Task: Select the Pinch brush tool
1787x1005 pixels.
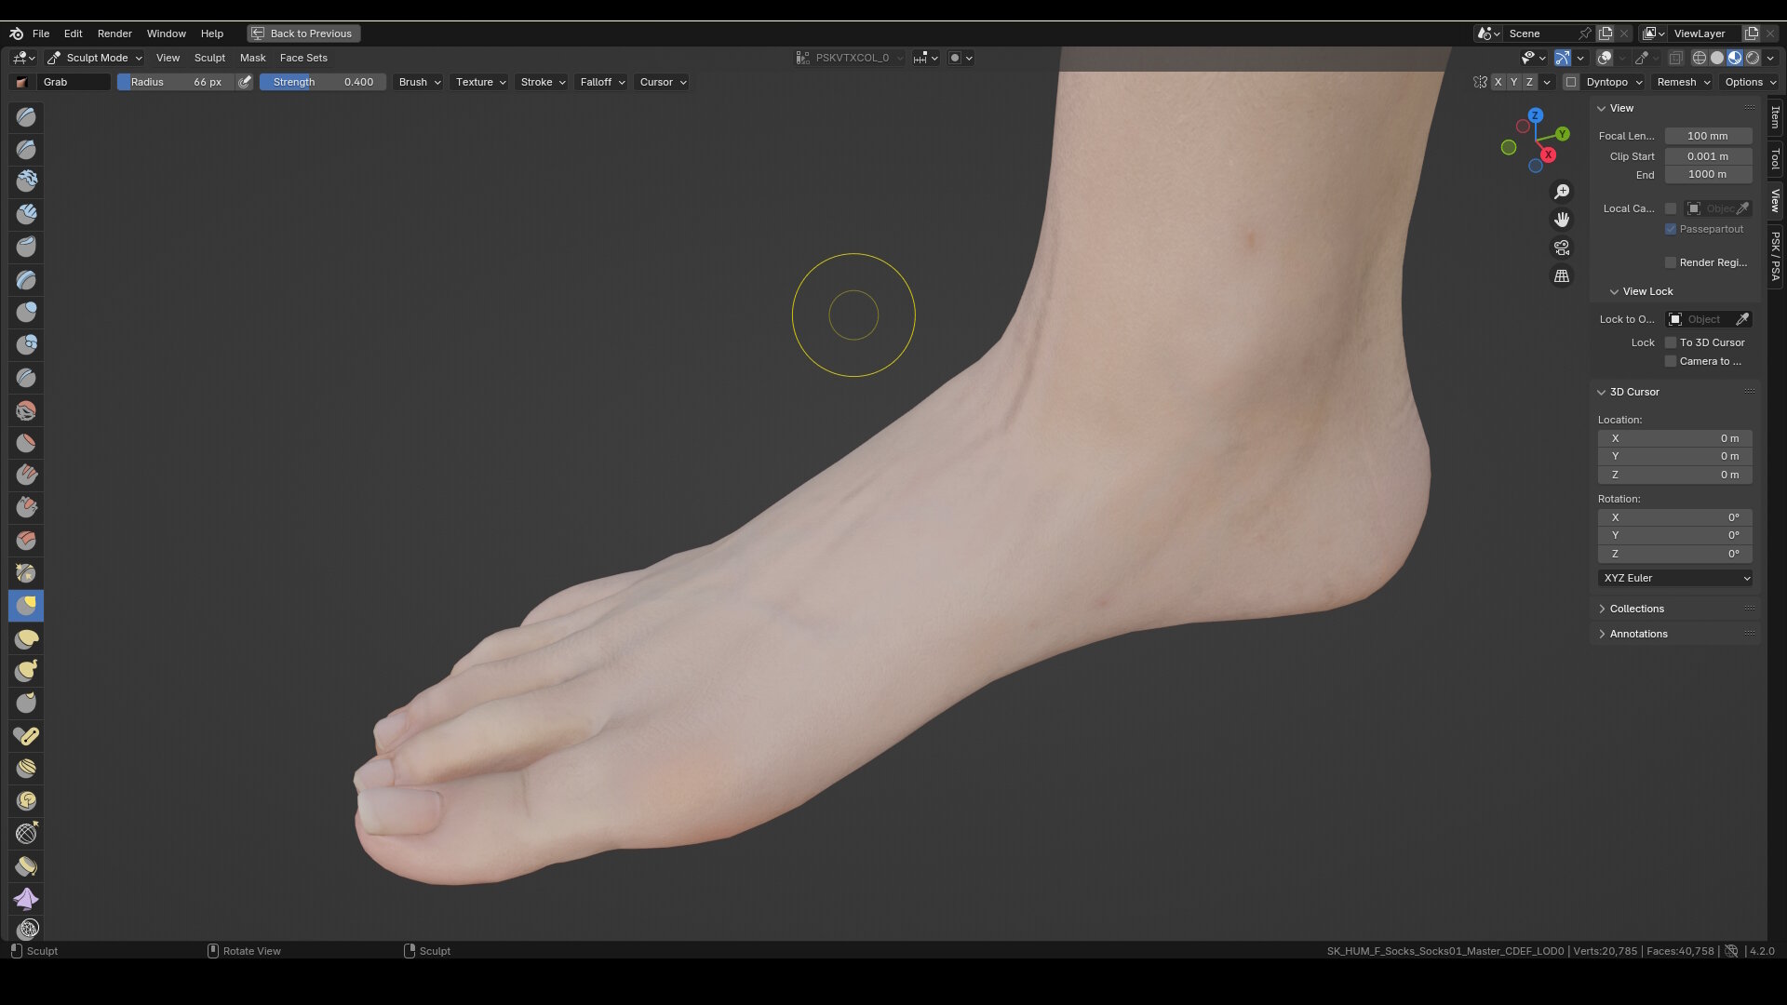Action: tap(26, 572)
